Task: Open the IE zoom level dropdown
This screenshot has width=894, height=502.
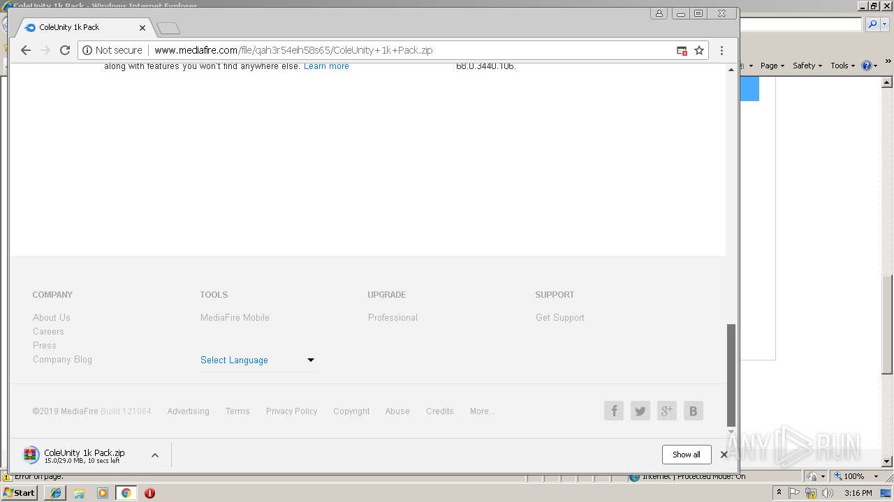Action: [876, 476]
